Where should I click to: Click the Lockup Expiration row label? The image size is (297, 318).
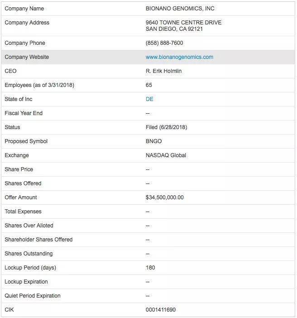click(26, 282)
